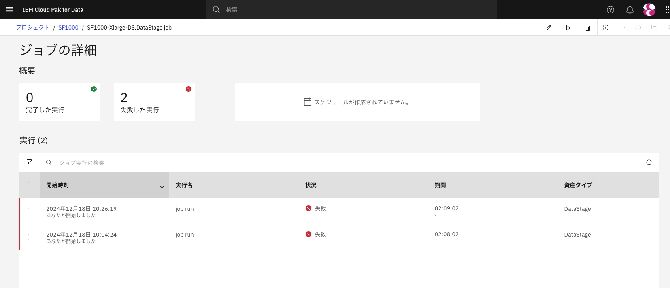Click the 失敗した実行 summary card
670x288 pixels.
tap(155, 102)
